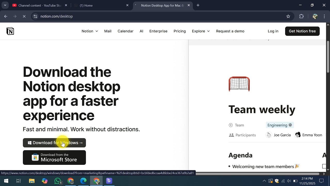Close the (1) Home tab
Viewport: 330px width, 186px height.
tap(127, 5)
